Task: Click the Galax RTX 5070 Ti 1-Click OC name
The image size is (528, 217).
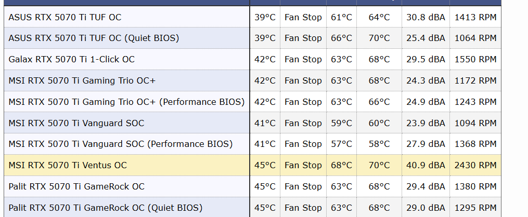Action: [72, 59]
